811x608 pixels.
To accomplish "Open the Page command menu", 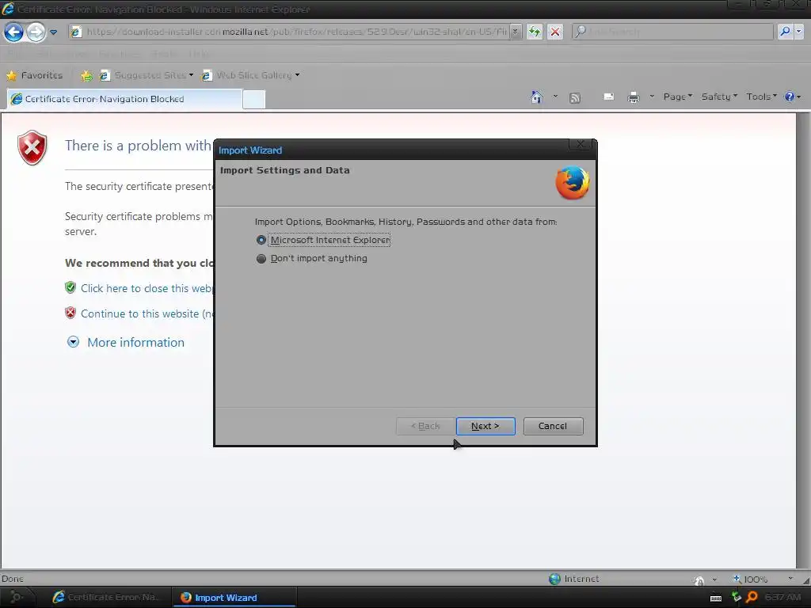I will tap(678, 97).
